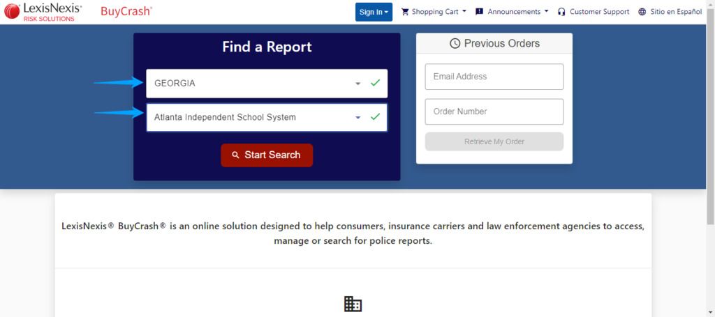Viewport: 715px width, 317px height.
Task: Click the clock icon beside Previous Orders
Action: point(455,44)
